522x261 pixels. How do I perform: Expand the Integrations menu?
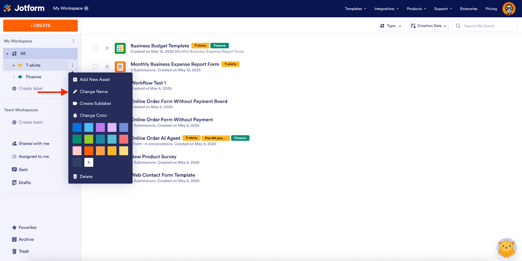(386, 9)
